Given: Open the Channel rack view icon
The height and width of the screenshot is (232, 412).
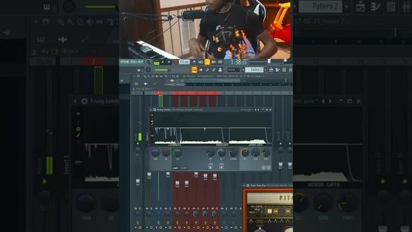Looking at the screenshot, I should coord(285,70).
